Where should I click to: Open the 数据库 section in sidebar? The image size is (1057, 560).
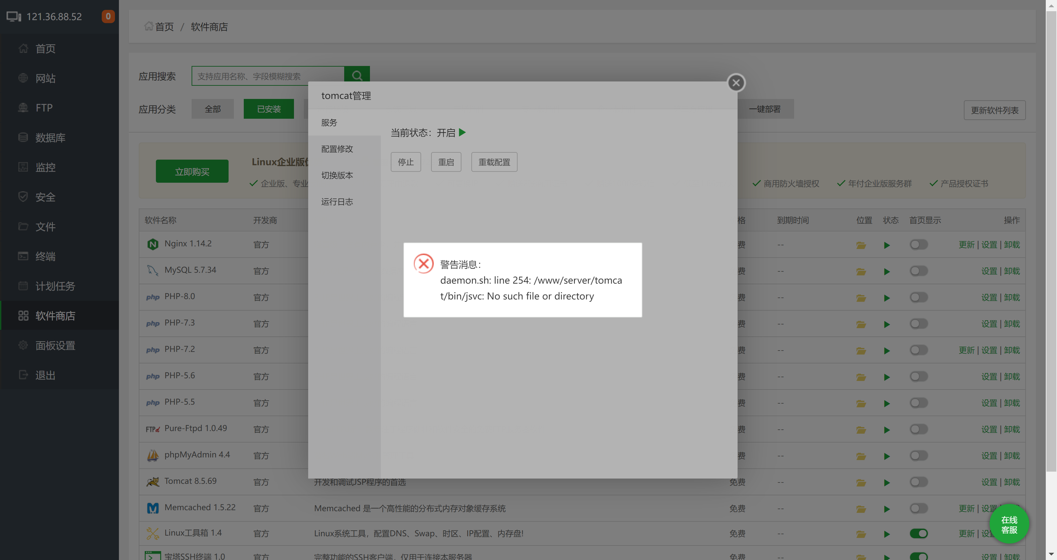pyautogui.click(x=51, y=137)
